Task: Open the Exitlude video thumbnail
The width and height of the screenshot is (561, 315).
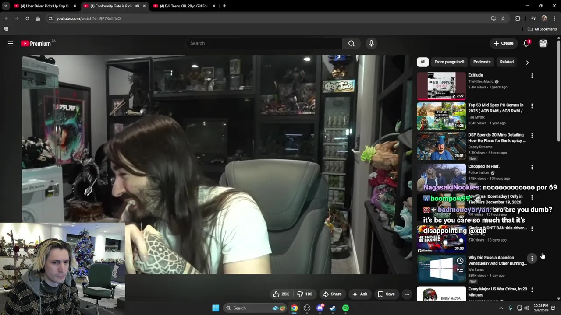Action: pyautogui.click(x=441, y=86)
